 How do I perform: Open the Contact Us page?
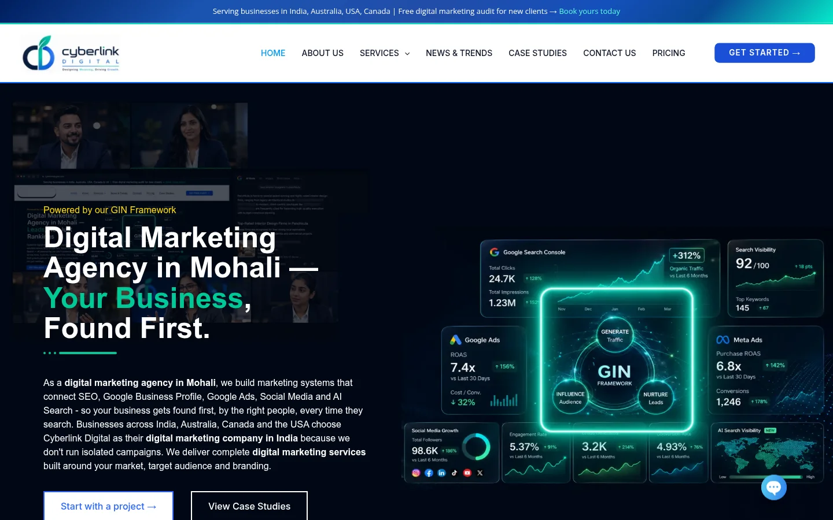[610, 53]
